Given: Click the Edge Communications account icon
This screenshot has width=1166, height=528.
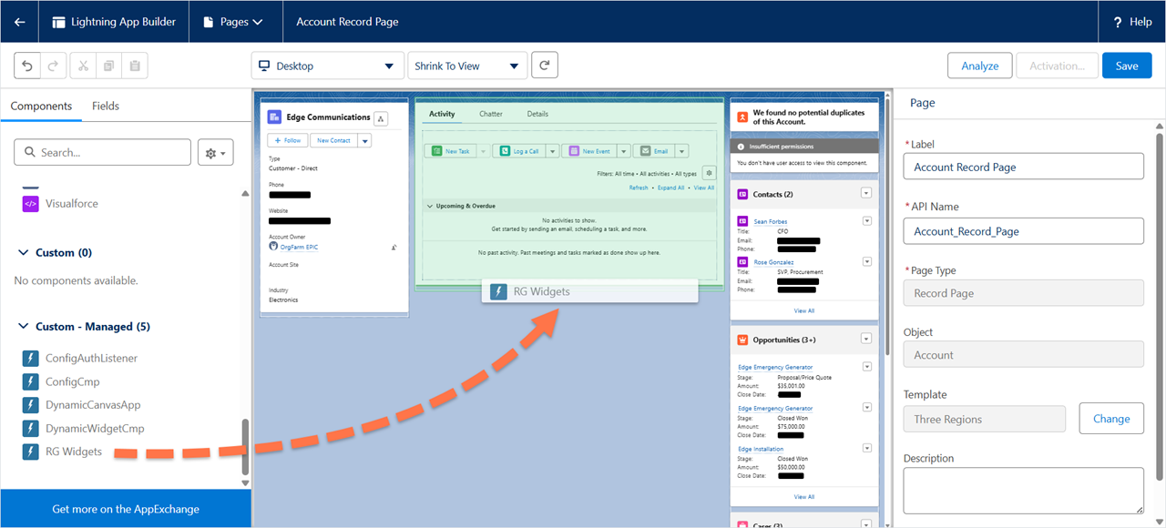Looking at the screenshot, I should [x=274, y=117].
